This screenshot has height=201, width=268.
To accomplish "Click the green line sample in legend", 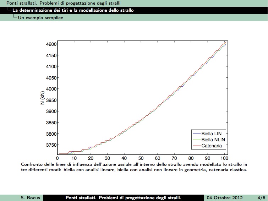I will click(x=196, y=140).
